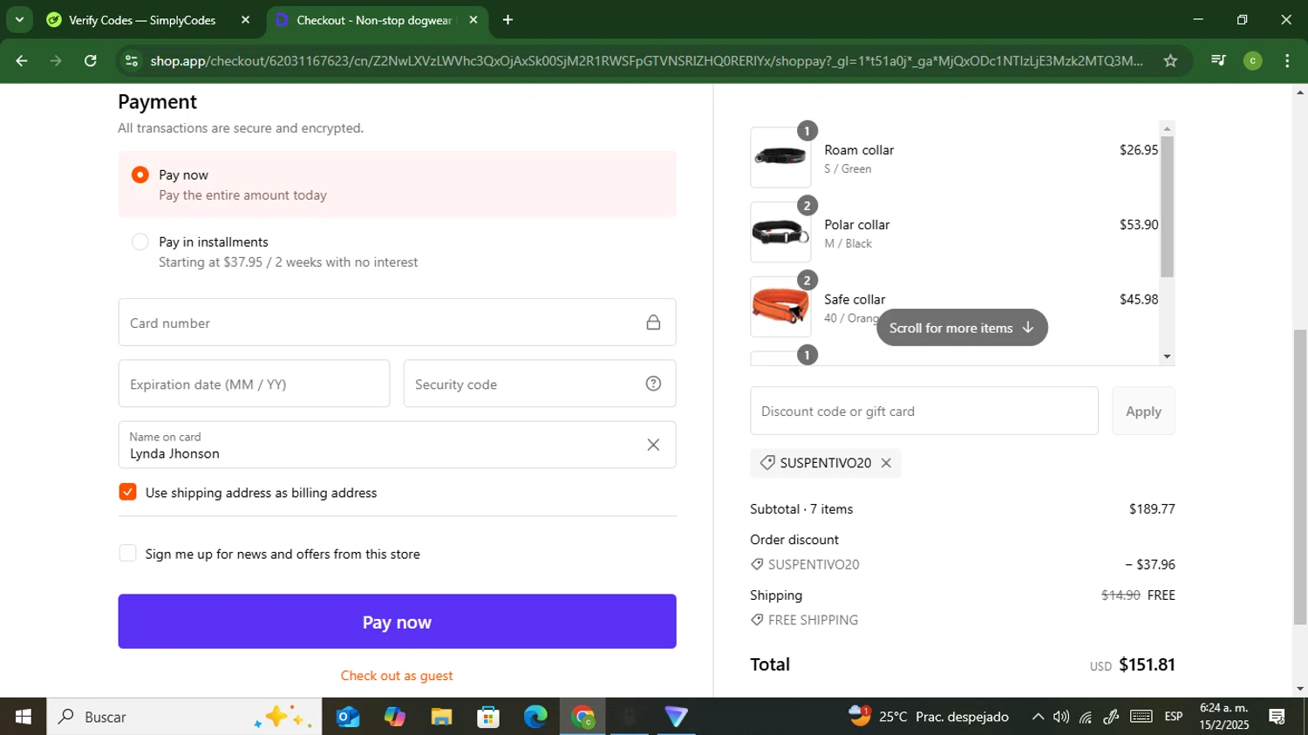This screenshot has height=735, width=1308.
Task: Open a new browser tab
Action: point(508,20)
